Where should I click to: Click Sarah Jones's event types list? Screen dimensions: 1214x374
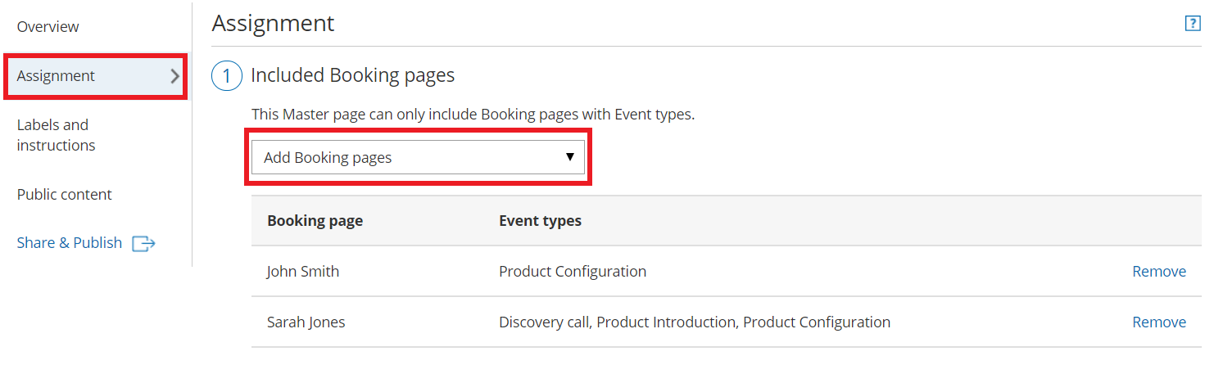(694, 322)
